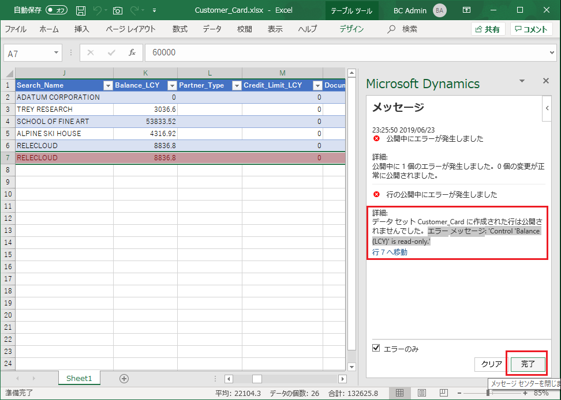Expand the formula bar chevron

tap(552, 53)
